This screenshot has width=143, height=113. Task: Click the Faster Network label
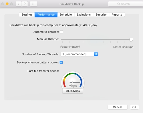[x=70, y=47]
